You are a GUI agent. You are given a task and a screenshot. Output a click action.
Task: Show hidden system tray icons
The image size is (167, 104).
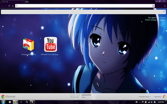140,102
